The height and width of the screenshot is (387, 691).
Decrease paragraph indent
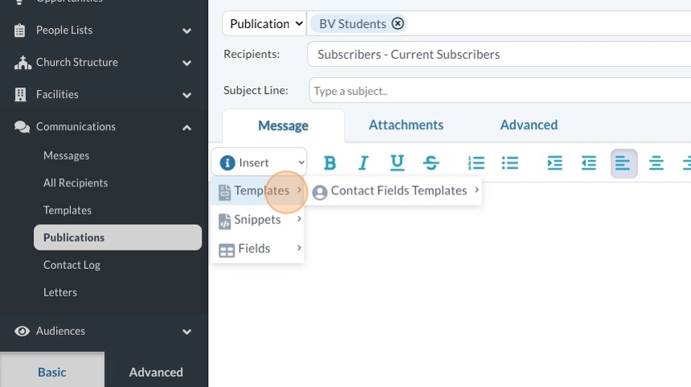point(589,163)
